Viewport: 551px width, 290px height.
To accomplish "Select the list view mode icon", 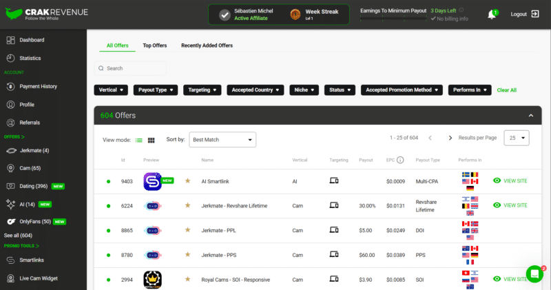I will coord(139,140).
